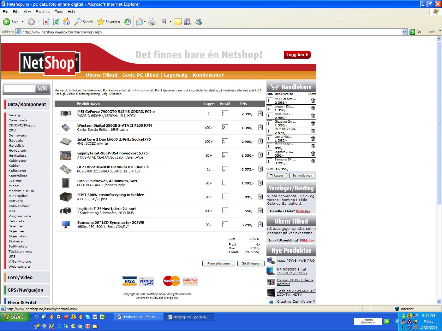Go to the Home page icon

66,22
